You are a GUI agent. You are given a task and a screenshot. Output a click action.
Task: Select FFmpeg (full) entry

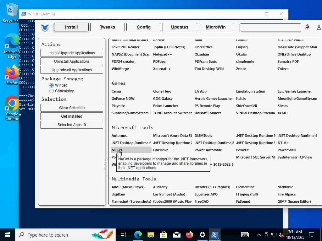(247, 194)
